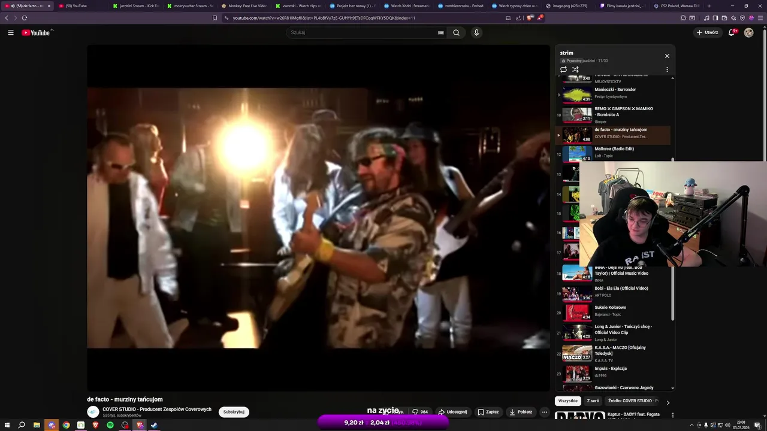Click the video player to pause
The image size is (767, 431).
318,218
